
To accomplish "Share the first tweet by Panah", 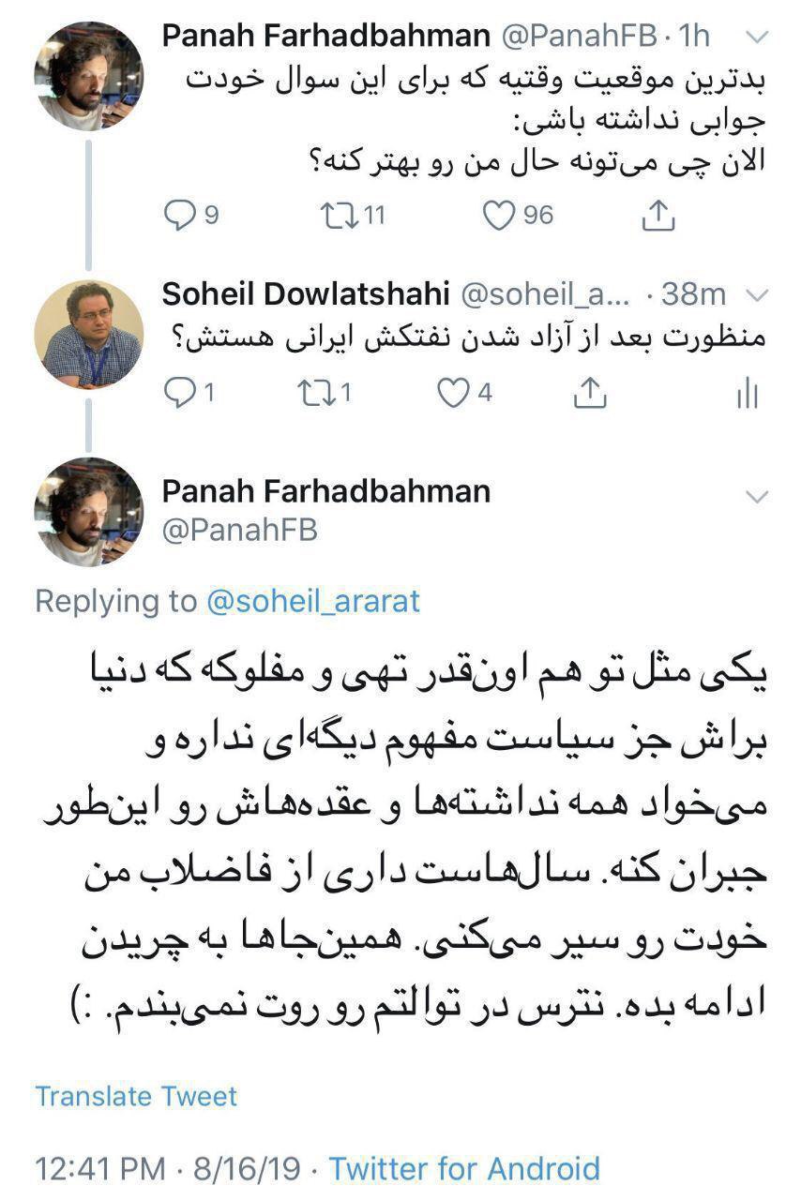I will click(x=658, y=217).
